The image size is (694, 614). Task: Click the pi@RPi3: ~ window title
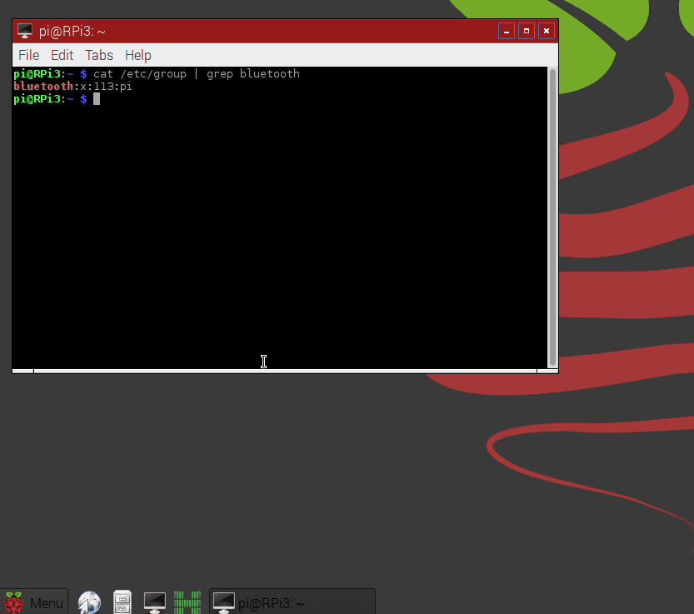pos(72,32)
